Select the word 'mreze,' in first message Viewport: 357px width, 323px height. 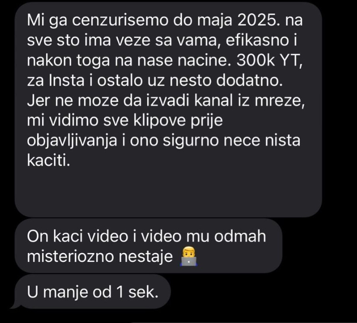[280, 100]
